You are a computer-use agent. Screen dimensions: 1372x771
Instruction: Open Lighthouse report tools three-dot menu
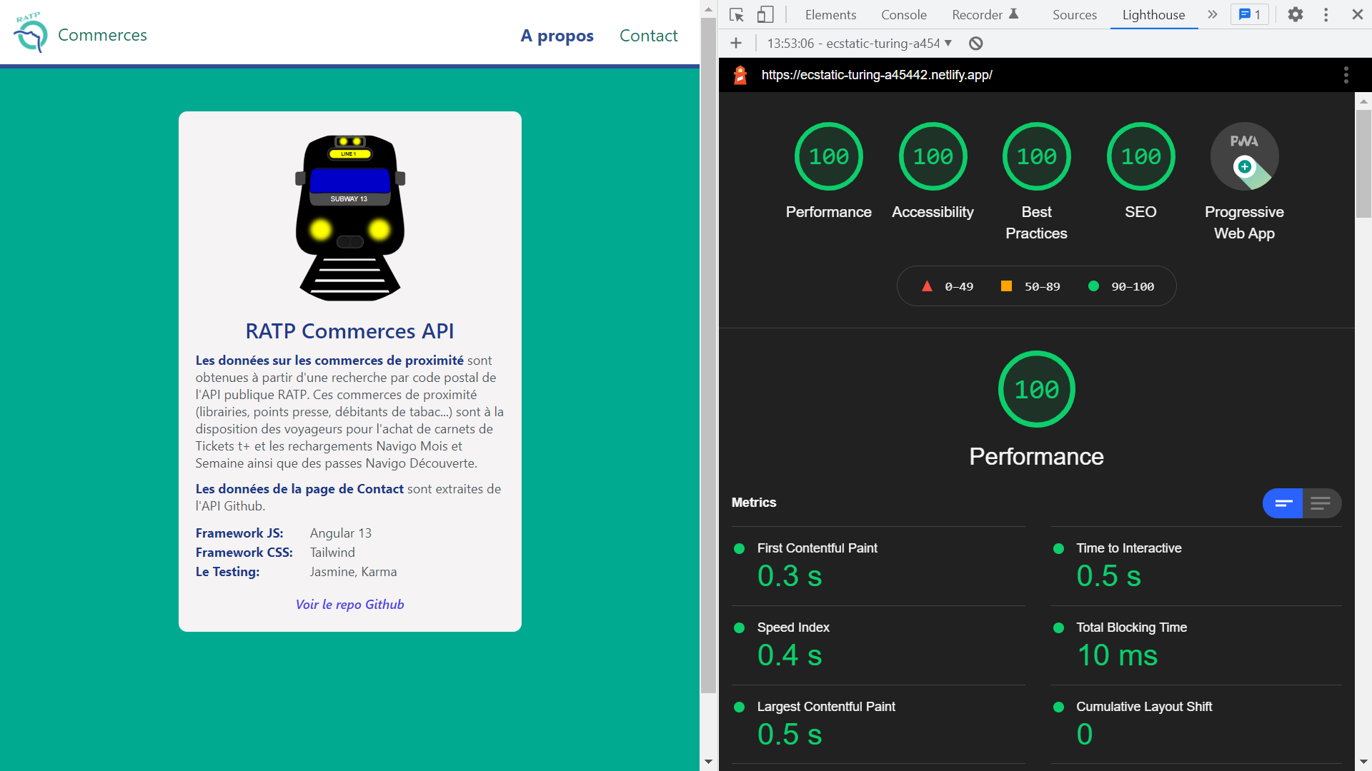(x=1346, y=75)
